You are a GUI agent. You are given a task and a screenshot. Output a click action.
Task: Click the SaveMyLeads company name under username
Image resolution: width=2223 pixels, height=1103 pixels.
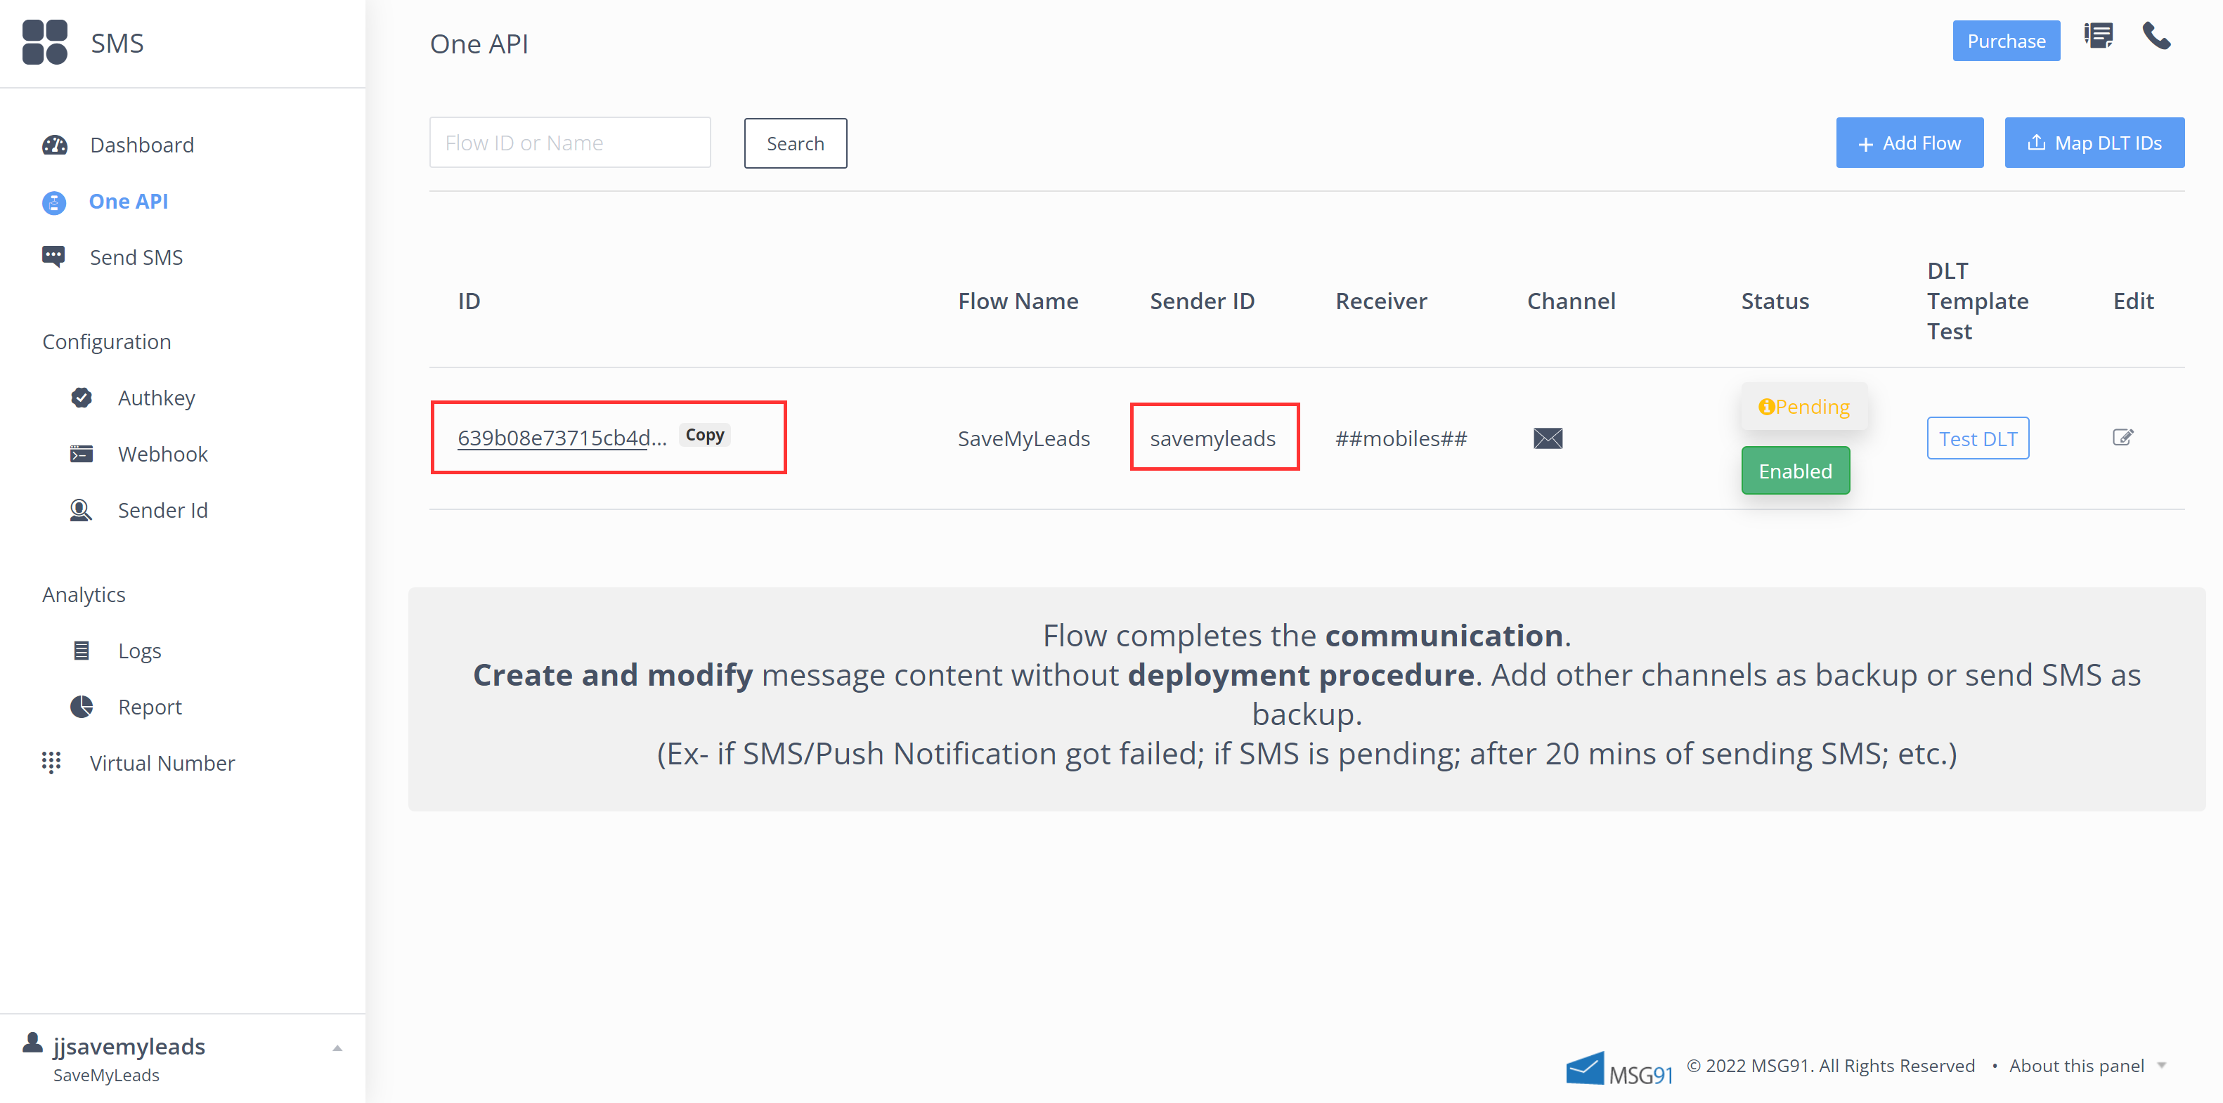pos(106,1074)
